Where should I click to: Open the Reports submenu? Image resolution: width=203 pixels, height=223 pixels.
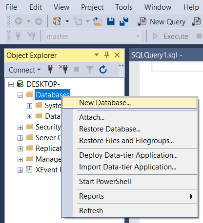tap(130, 196)
